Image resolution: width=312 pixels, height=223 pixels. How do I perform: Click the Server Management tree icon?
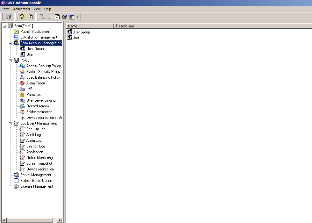coord(16,175)
